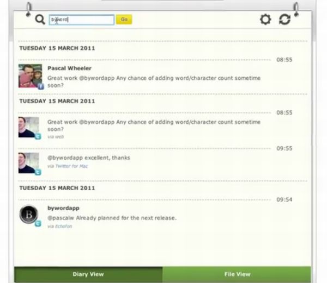Select the '@pascalw Already planned' reply text
Image resolution: width=327 pixels, height=283 pixels.
(x=112, y=218)
